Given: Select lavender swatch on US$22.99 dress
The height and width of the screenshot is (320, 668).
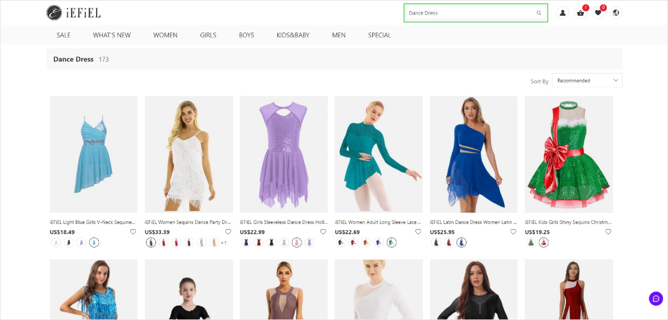Looking at the screenshot, I should tap(310, 243).
